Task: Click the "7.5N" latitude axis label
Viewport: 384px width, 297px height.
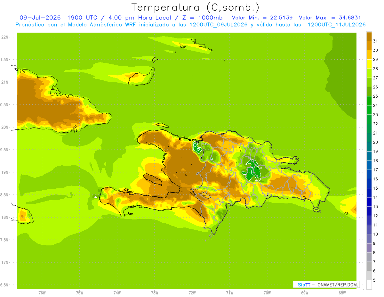Action: (4, 240)
